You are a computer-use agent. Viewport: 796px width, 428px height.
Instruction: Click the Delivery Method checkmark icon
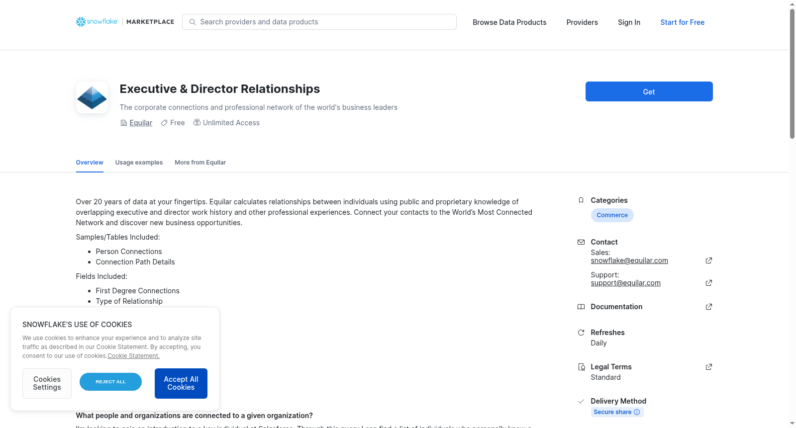[x=581, y=401]
